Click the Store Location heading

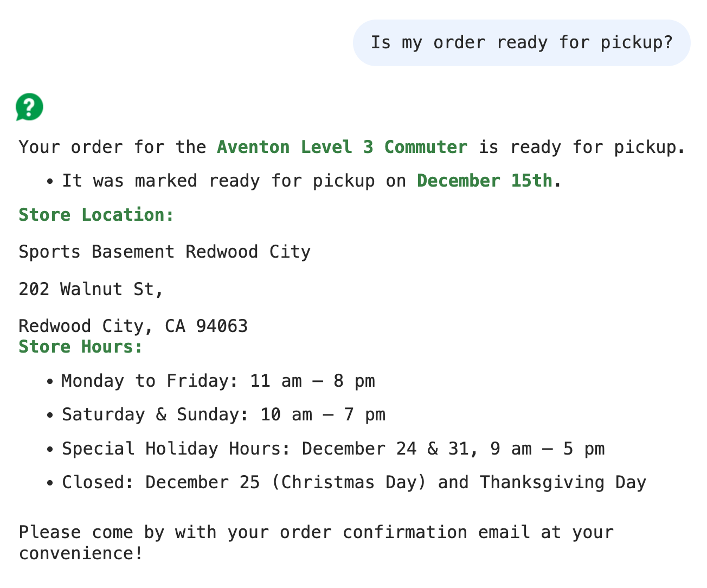coord(96,215)
